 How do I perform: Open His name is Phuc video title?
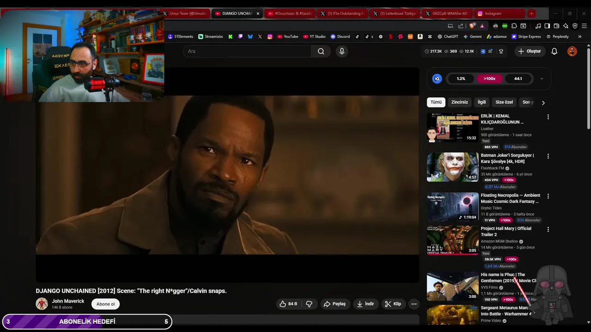coord(508,278)
